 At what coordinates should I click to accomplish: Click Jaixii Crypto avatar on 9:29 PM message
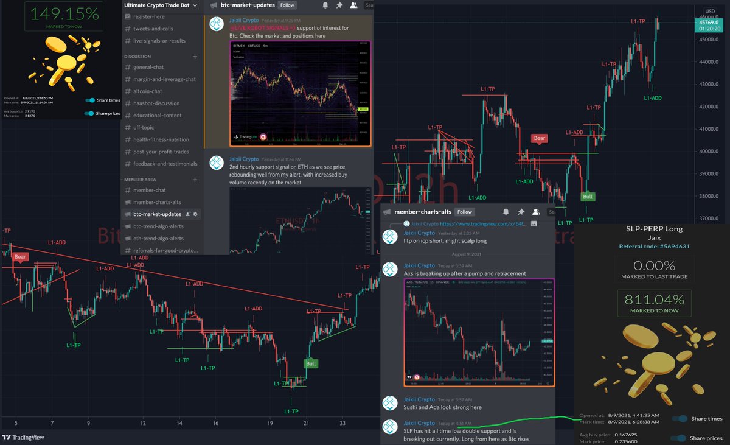click(x=216, y=24)
